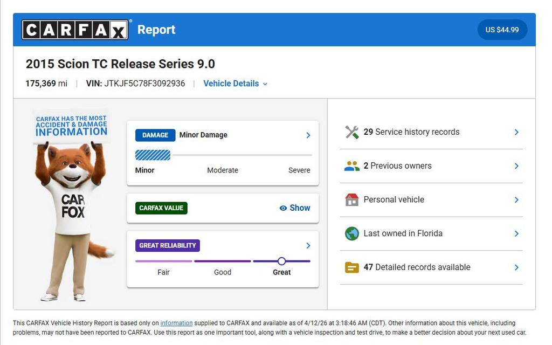Open the 2 Previous owners row

[431, 166]
